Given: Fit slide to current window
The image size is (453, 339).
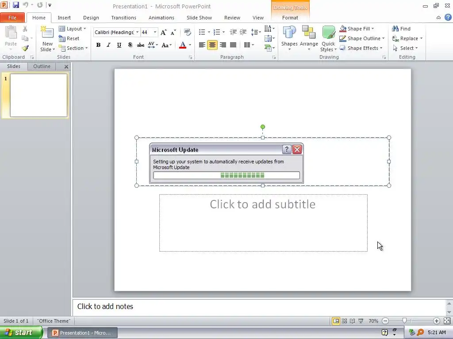Looking at the screenshot, I should coord(447,321).
